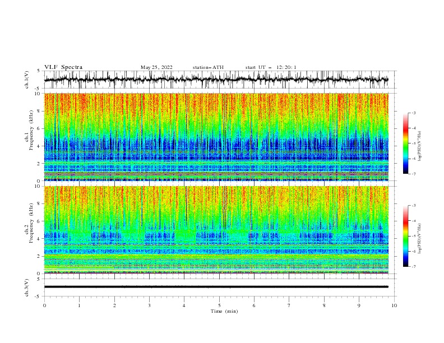
Task: Click the "-5" tick on ch.2 colorbar
Action: [x=413, y=236]
